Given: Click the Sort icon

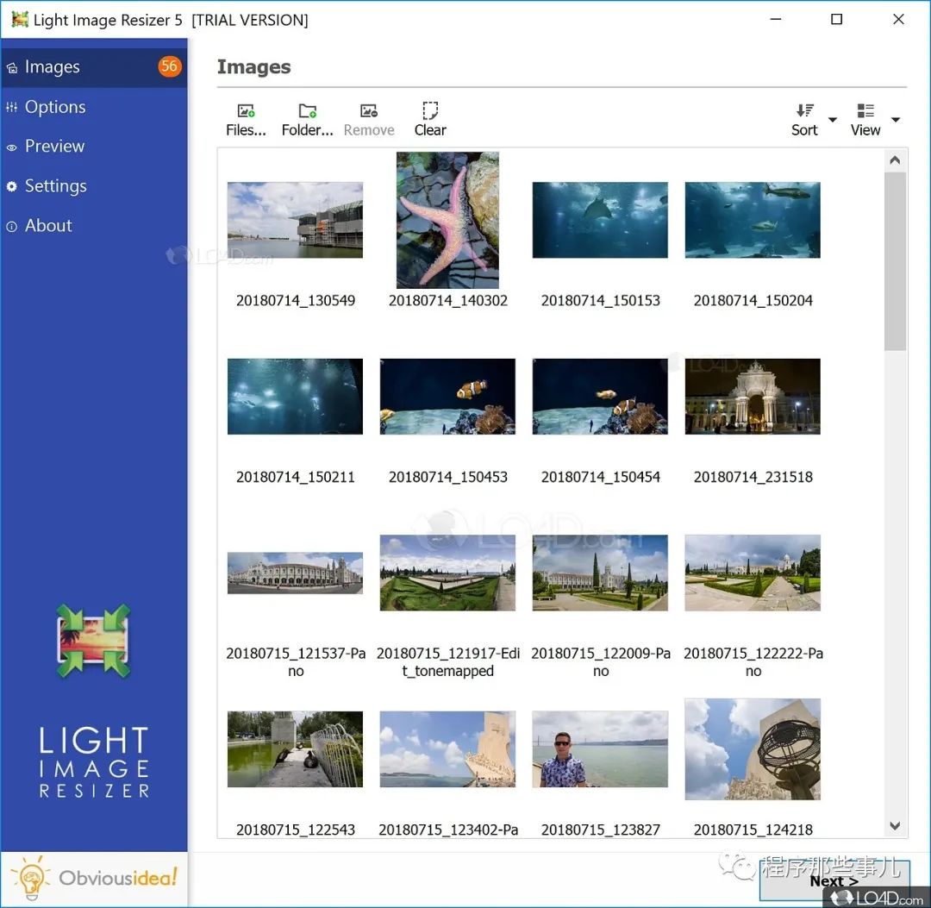Looking at the screenshot, I should [804, 111].
